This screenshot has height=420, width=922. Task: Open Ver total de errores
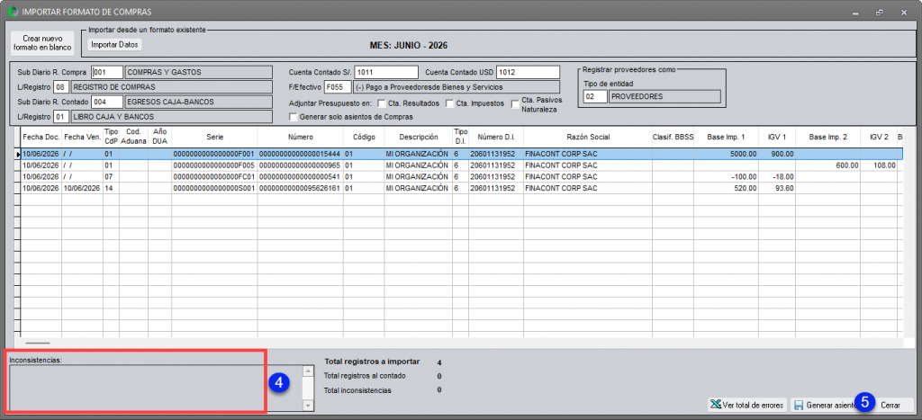(746, 406)
